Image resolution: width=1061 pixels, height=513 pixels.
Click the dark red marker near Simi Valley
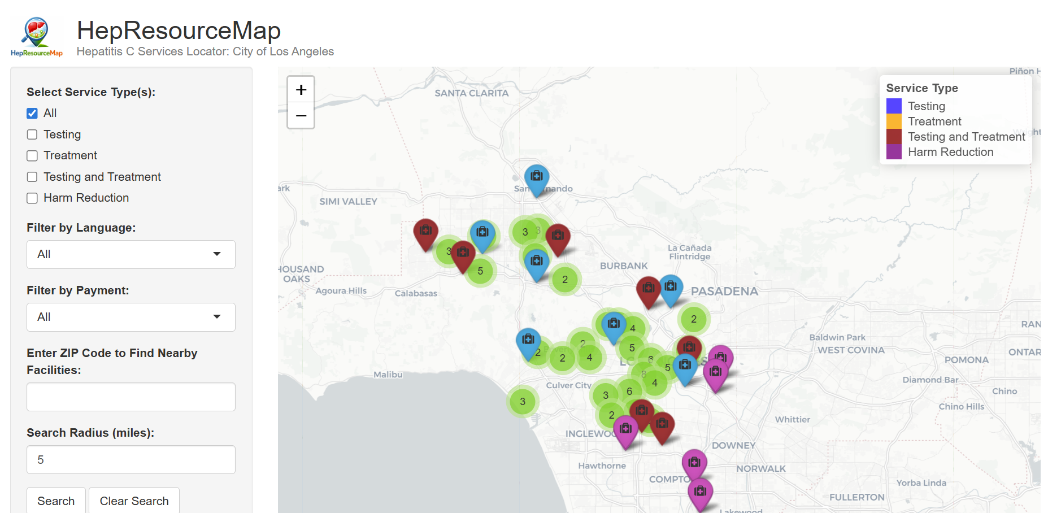425,232
